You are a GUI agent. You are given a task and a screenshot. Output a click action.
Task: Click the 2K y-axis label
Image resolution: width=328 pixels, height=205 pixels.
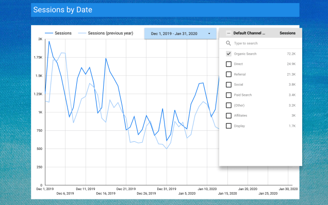pos(40,39)
